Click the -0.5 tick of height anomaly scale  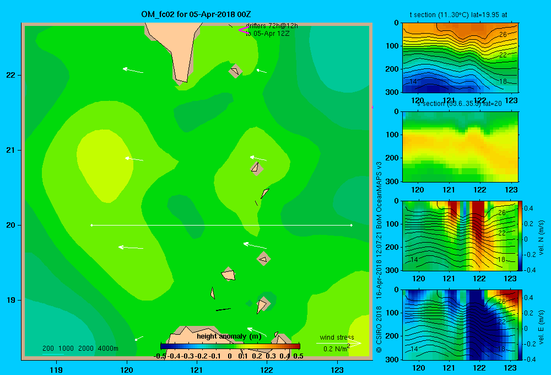(x=160, y=356)
